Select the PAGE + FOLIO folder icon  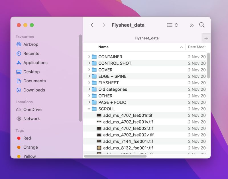click(x=94, y=102)
